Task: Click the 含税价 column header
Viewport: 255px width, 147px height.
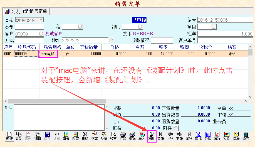Action: (x=206, y=47)
